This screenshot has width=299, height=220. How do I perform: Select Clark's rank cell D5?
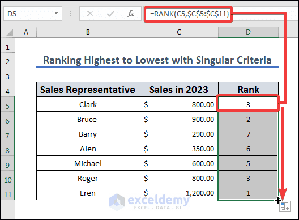click(x=248, y=104)
